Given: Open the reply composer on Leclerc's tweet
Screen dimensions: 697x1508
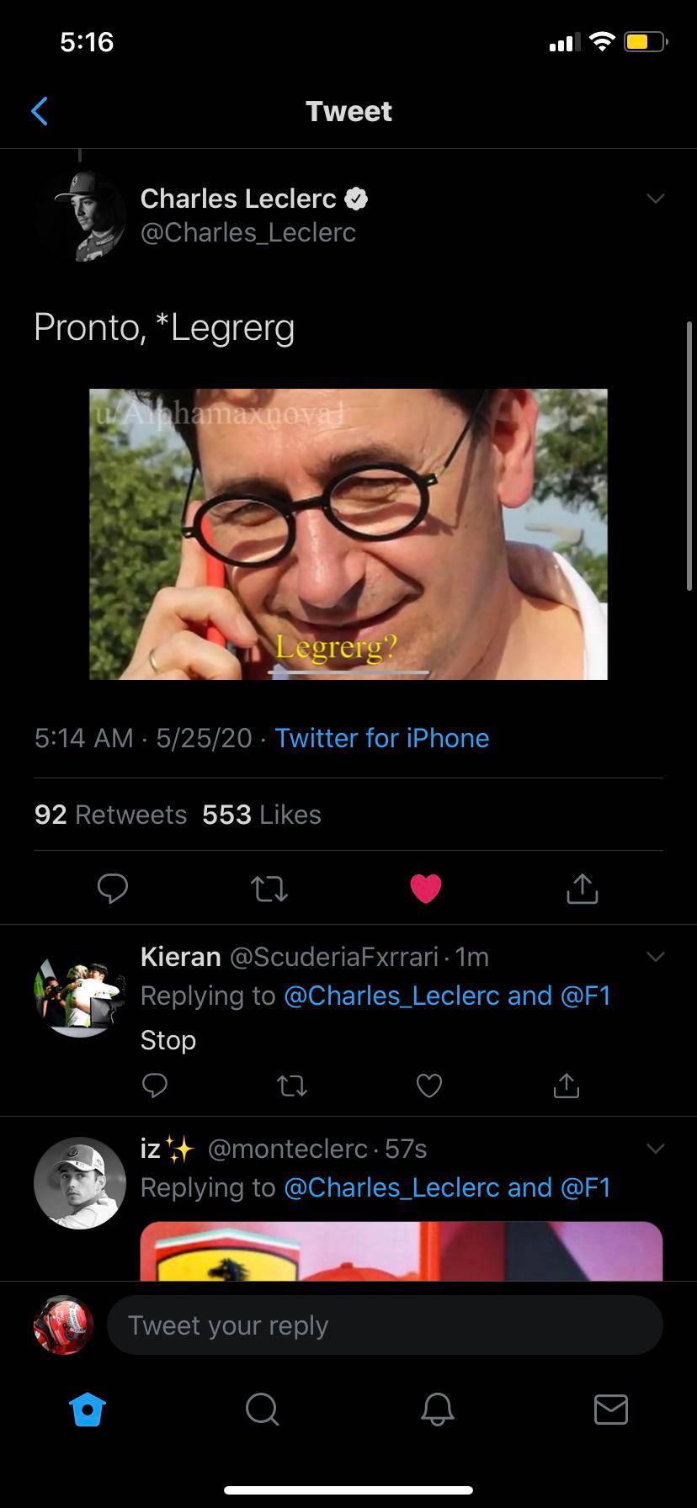Looking at the screenshot, I should pos(112,888).
